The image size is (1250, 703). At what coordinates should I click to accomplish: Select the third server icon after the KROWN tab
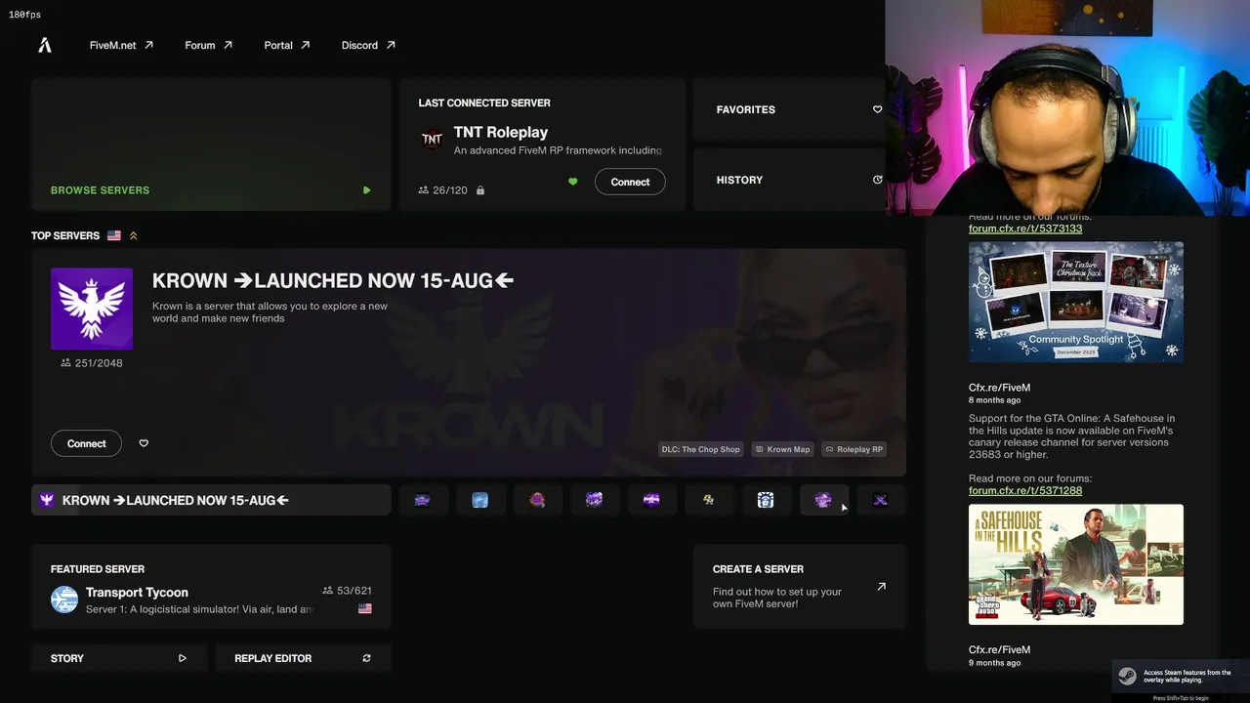tap(537, 500)
